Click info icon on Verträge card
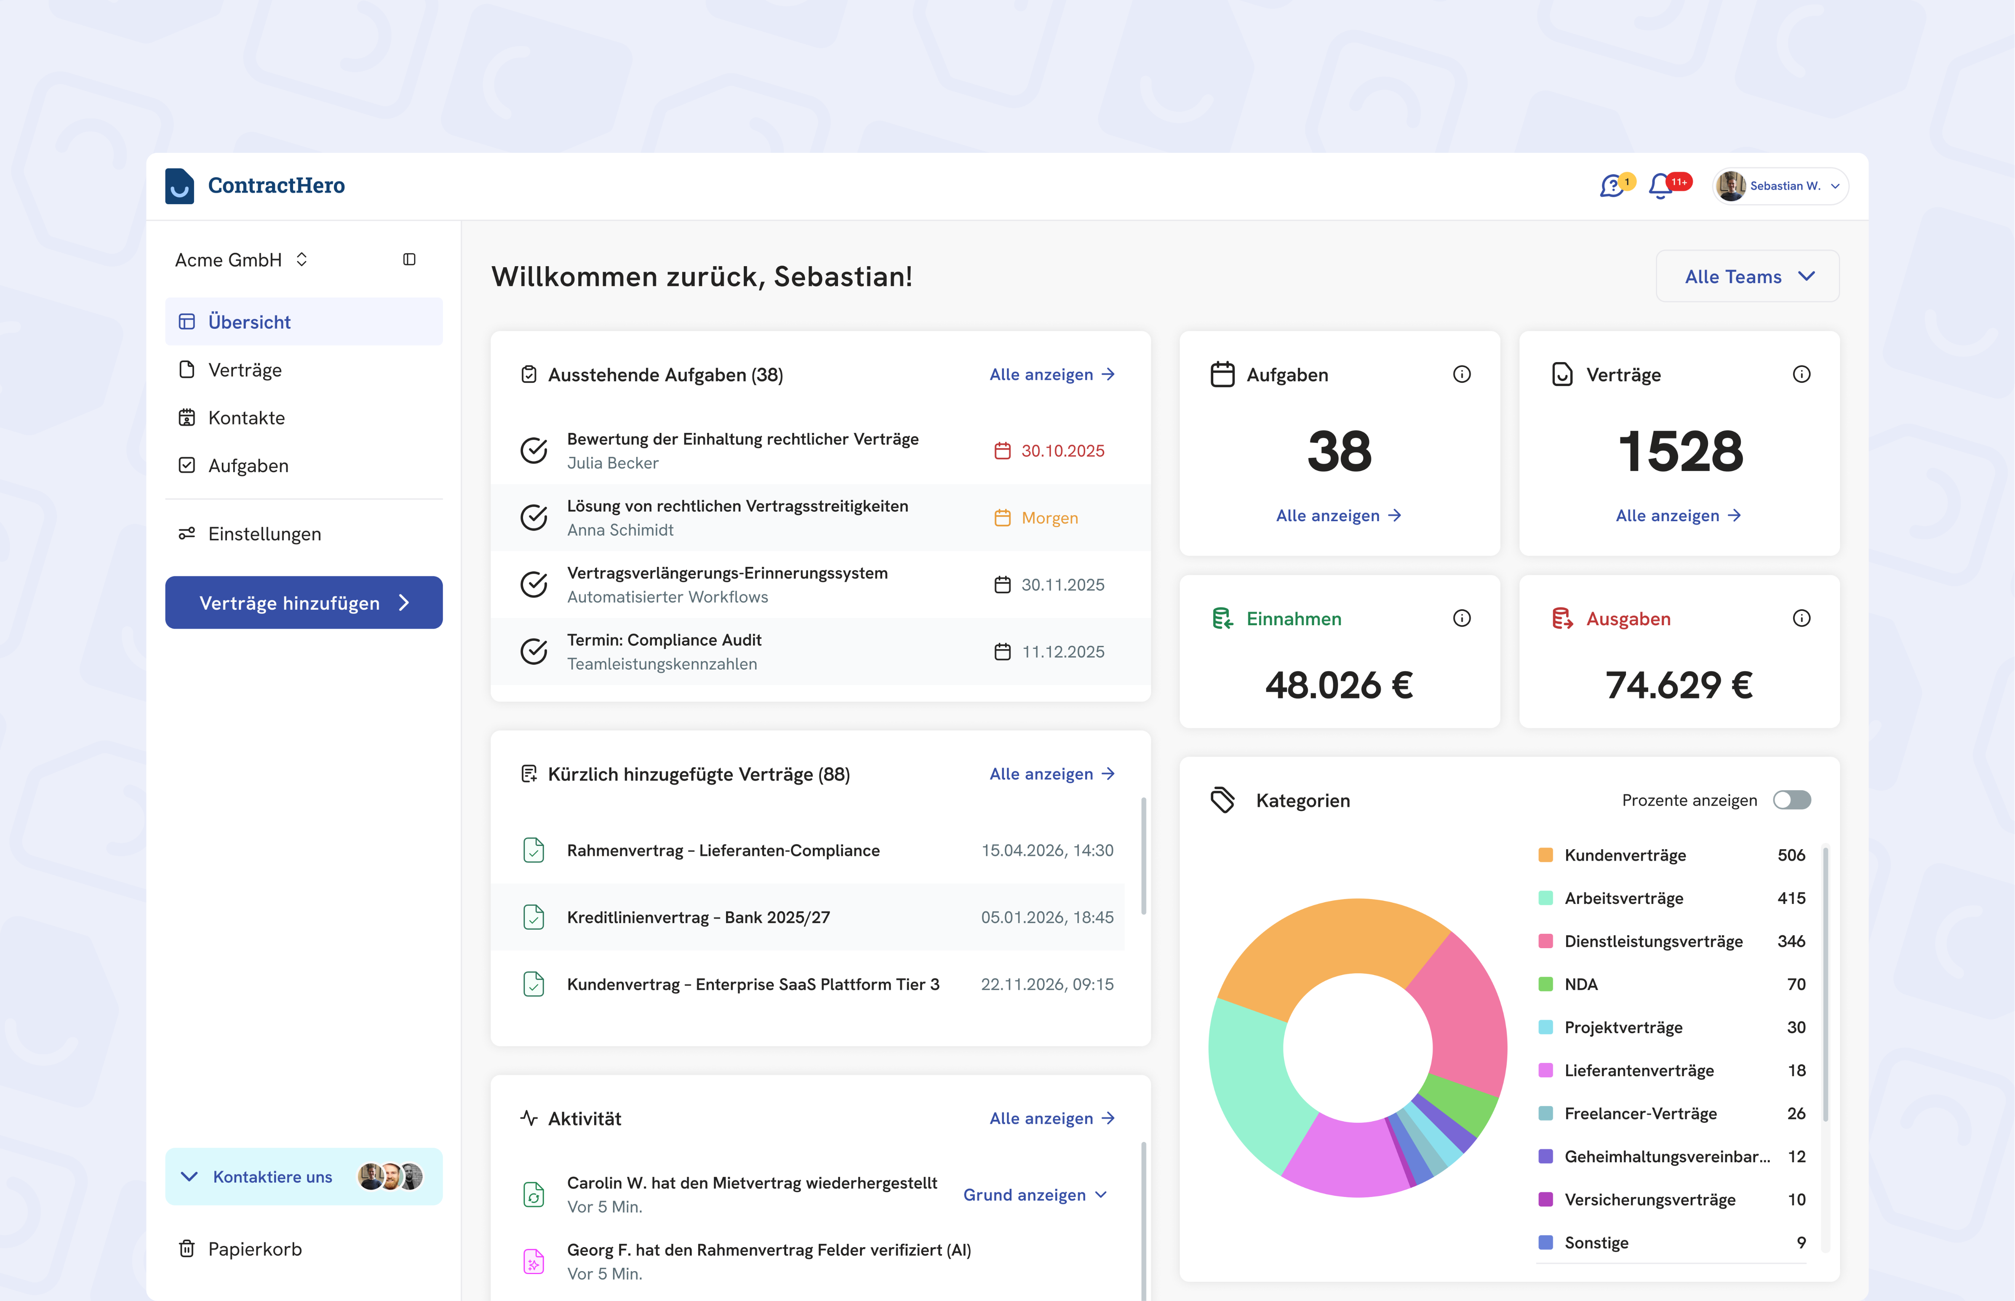The image size is (2015, 1301). [x=1801, y=374]
